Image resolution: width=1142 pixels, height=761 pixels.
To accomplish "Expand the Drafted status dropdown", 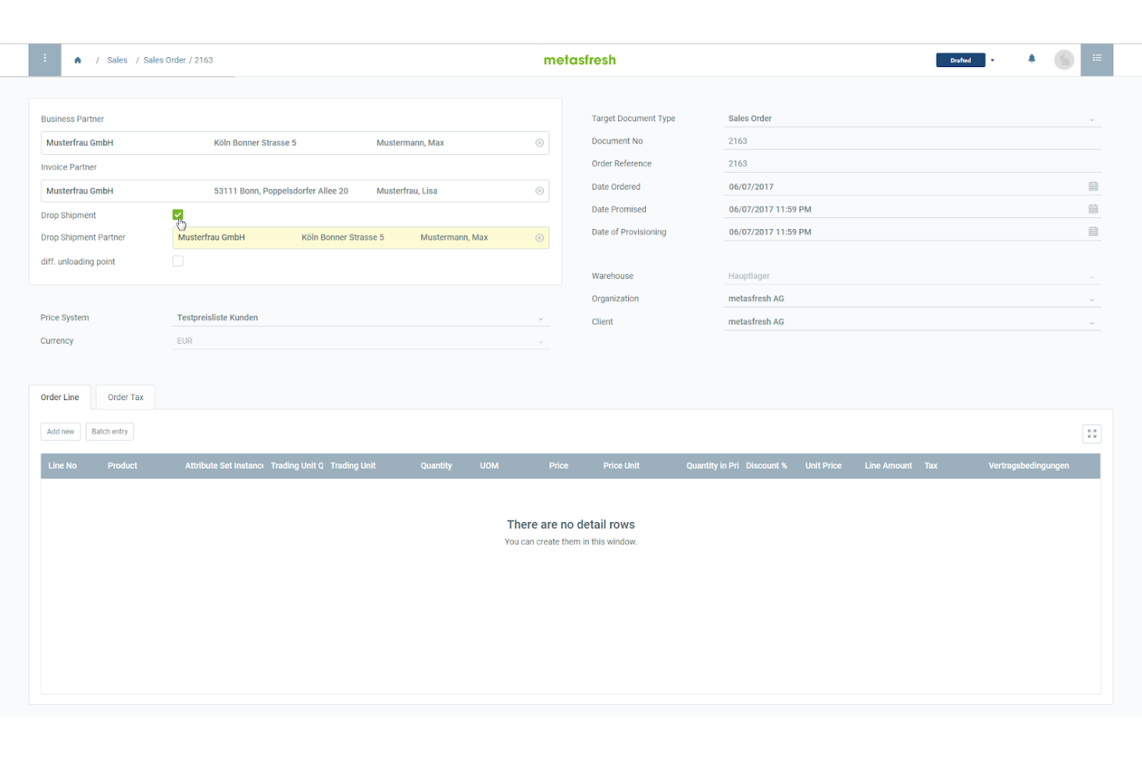I will point(992,59).
